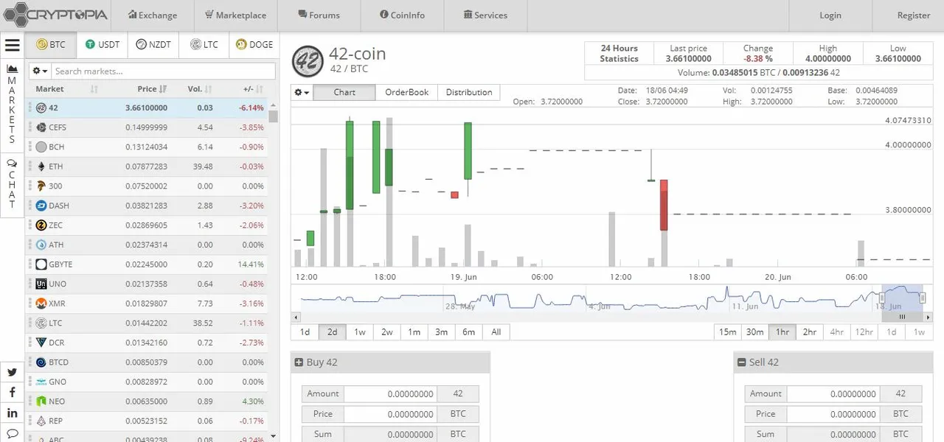This screenshot has height=442, width=944.
Task: Open the Exchange menu
Action: [x=153, y=15]
